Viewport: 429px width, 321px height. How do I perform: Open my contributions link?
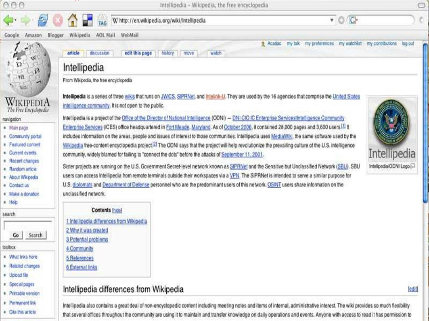pyautogui.click(x=382, y=43)
